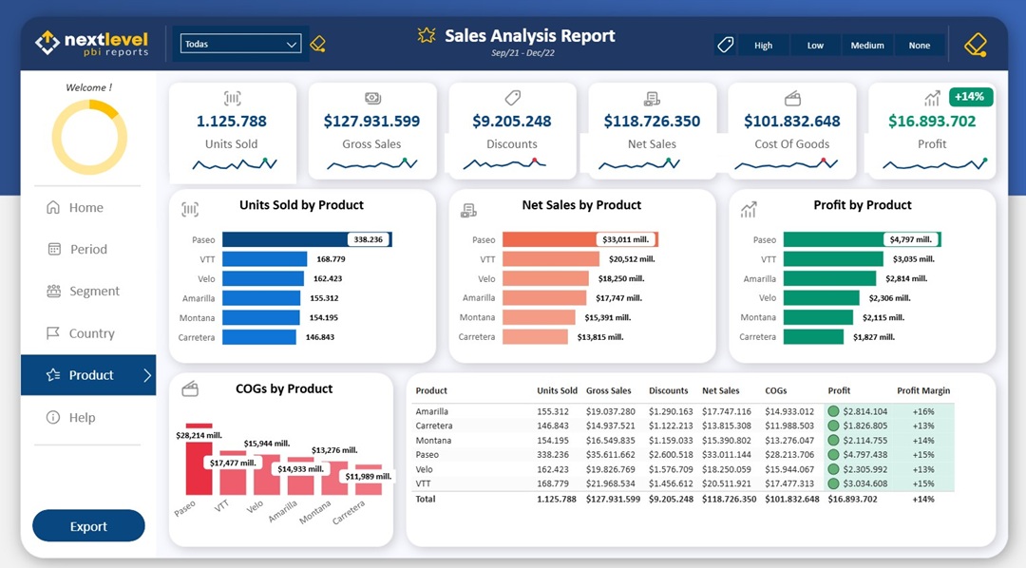Image resolution: width=1026 pixels, height=568 pixels.
Task: Click the cash icon on Gross Sales card
Action: [x=372, y=99]
